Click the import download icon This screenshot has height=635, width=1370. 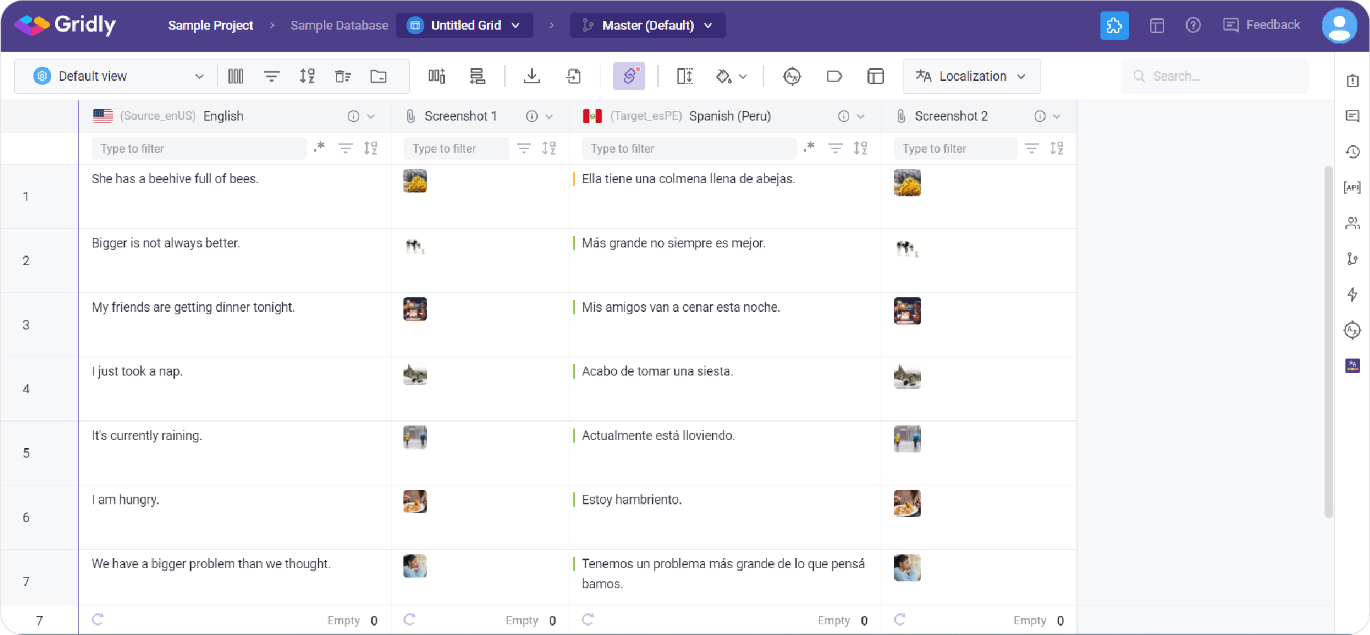532,76
